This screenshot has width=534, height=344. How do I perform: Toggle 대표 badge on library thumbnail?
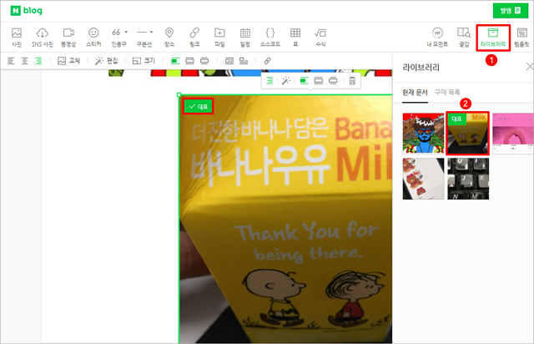coord(456,119)
